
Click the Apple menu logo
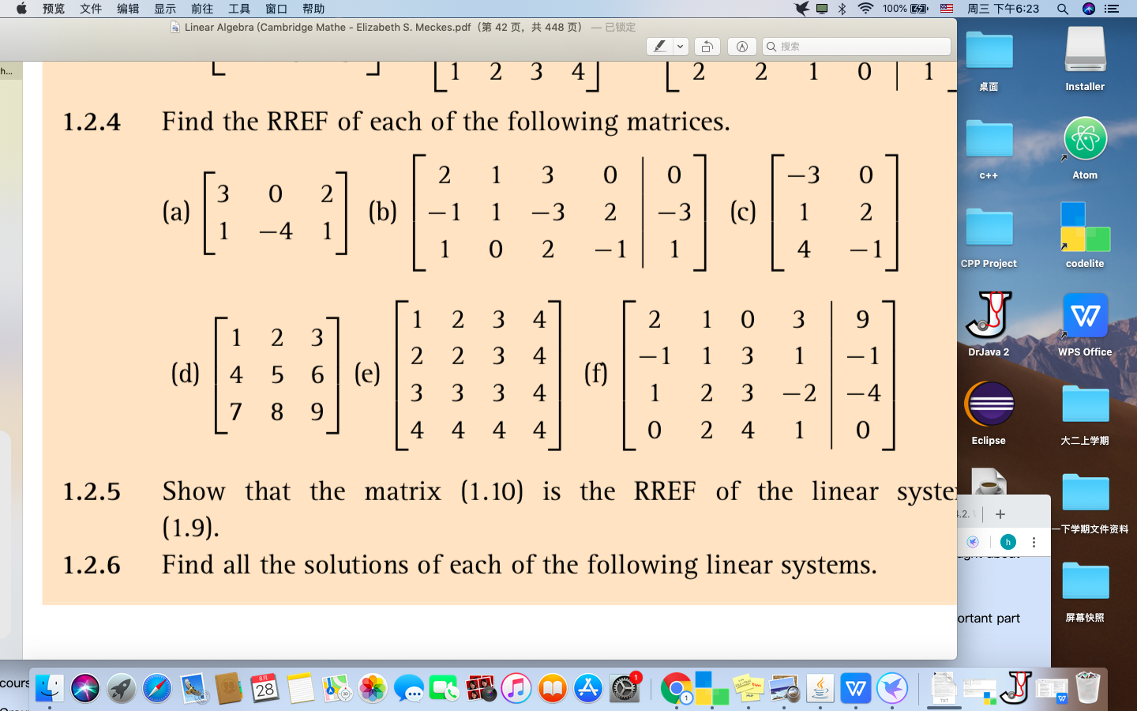(x=21, y=9)
